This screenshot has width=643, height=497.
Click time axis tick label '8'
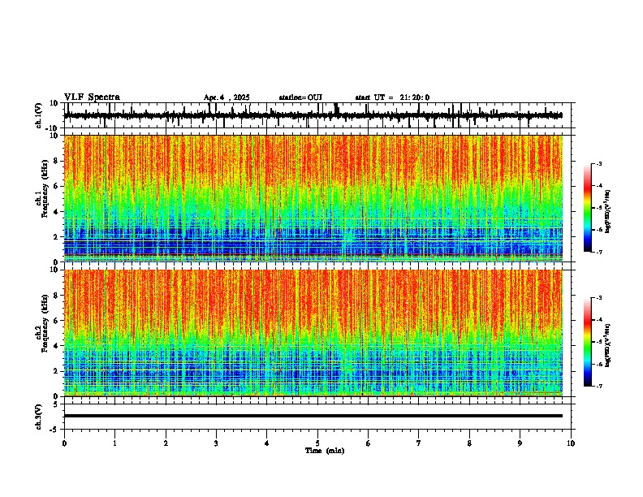pyautogui.click(x=469, y=443)
